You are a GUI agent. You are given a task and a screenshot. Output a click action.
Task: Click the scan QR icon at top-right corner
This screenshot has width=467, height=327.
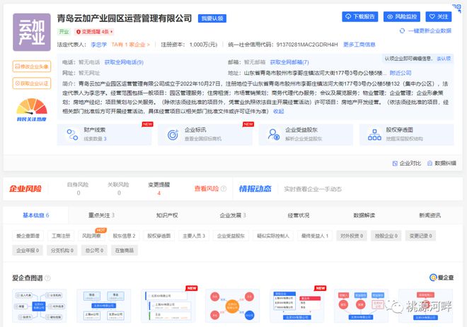[x=456, y=8]
